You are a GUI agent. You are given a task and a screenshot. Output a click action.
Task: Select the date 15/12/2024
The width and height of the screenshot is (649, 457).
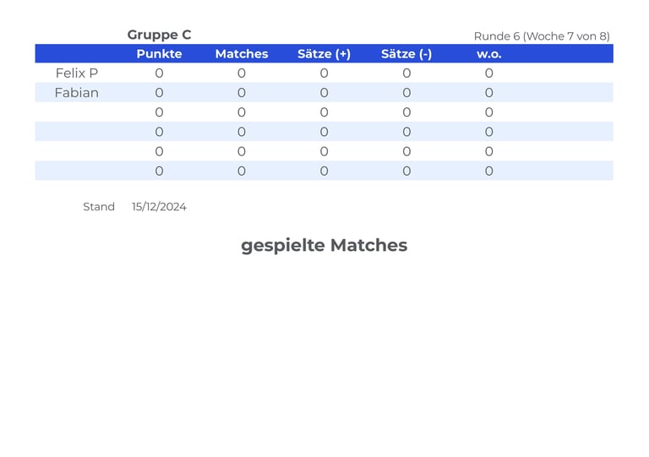(x=159, y=207)
